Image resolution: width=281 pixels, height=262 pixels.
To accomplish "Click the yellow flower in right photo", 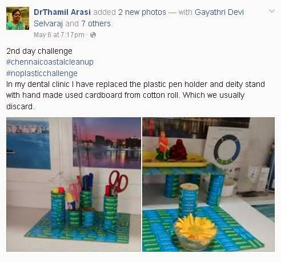I will 195,229.
